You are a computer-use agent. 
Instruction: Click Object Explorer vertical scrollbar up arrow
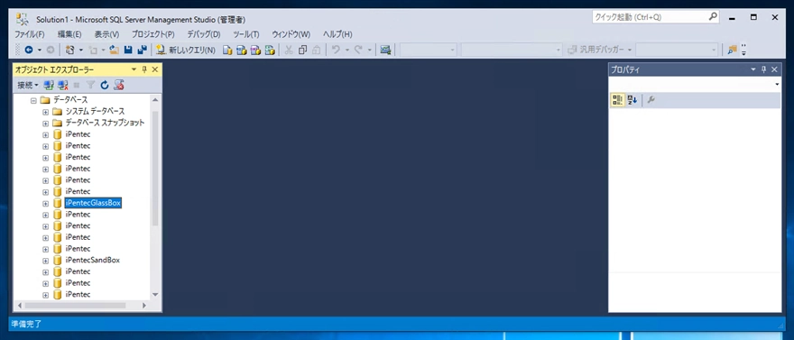(155, 100)
